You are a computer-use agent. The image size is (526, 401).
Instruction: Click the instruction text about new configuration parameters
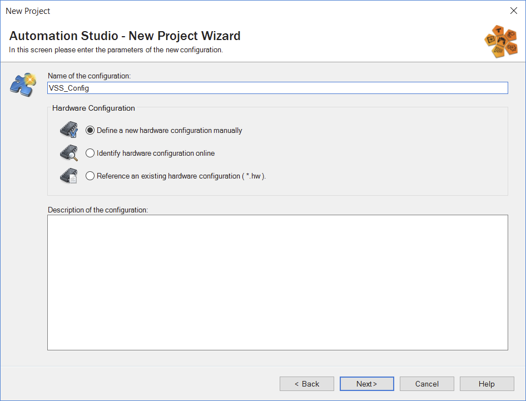(x=116, y=50)
